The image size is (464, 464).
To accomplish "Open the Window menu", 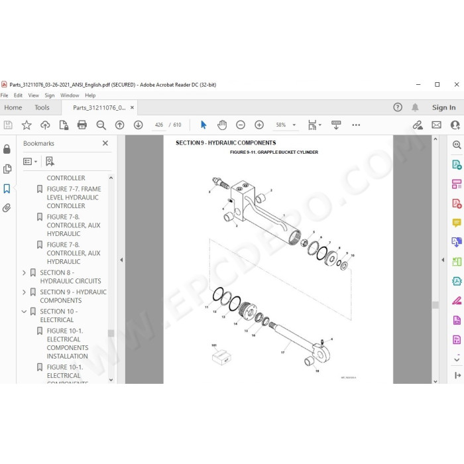I will (x=70, y=95).
